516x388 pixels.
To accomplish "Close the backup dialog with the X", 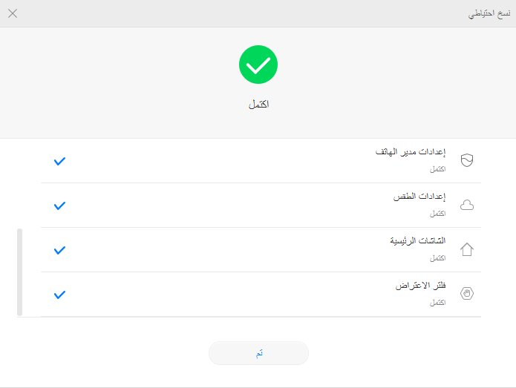I will click(13, 13).
